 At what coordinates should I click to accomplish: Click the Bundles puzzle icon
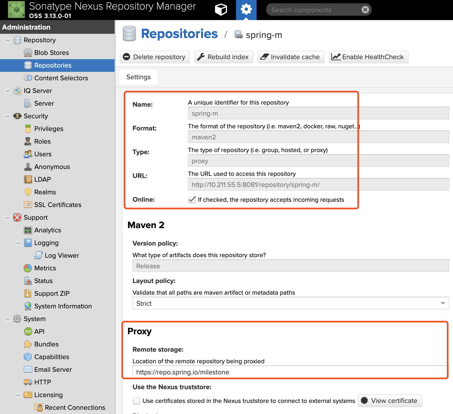pos(28,344)
